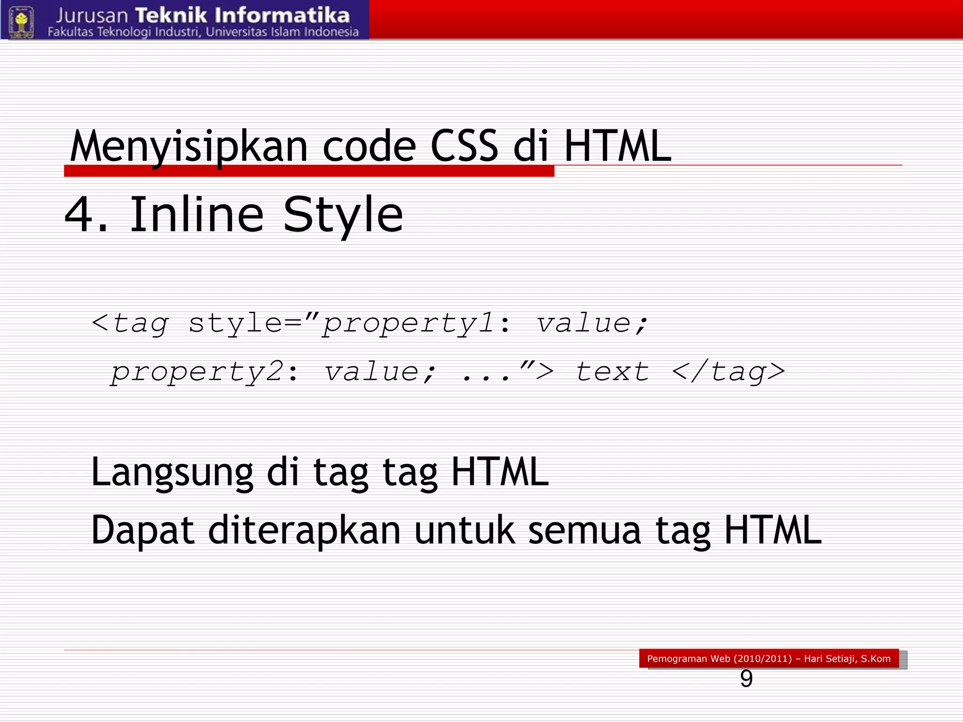
Task: Click the code line 'property2: value; ...'
Action: click(448, 372)
